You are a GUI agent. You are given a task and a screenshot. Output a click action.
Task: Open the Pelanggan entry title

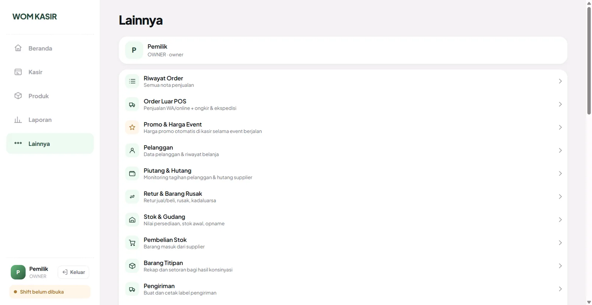click(158, 147)
